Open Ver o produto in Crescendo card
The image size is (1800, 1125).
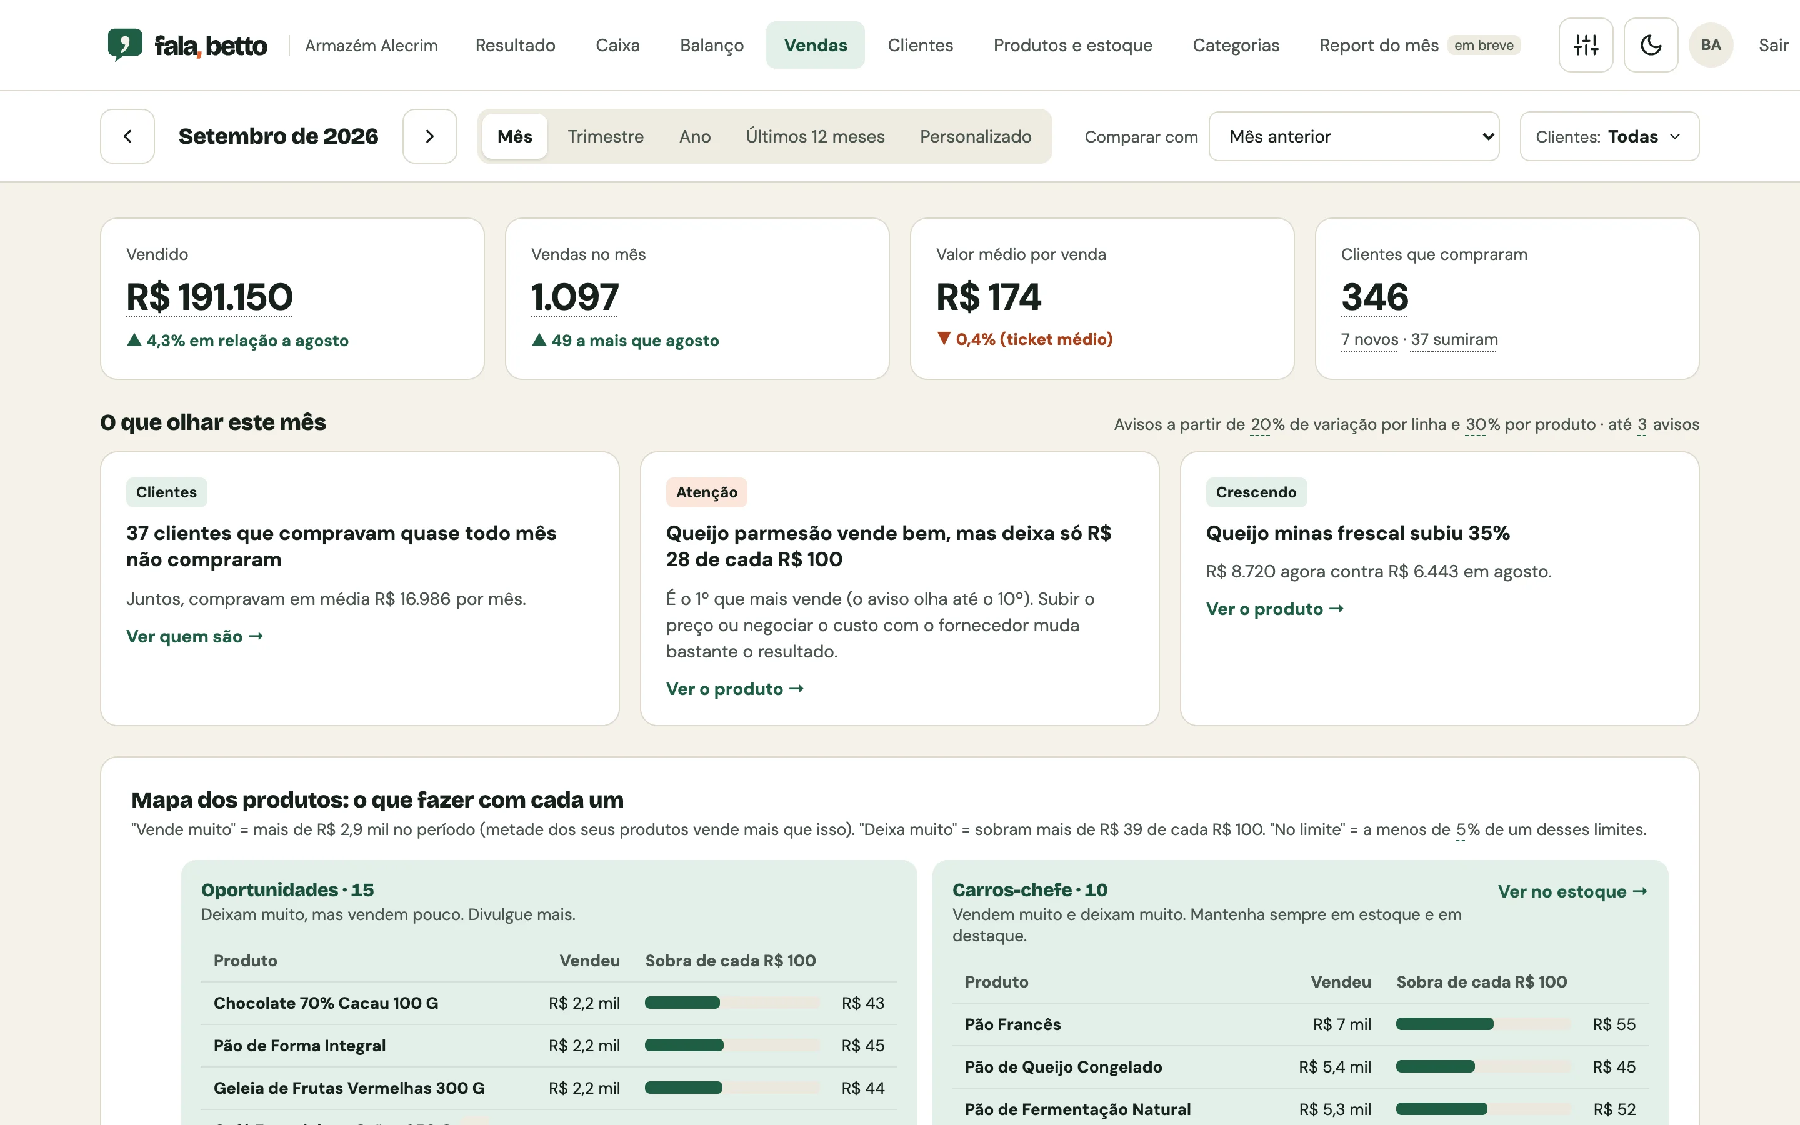1275,609
